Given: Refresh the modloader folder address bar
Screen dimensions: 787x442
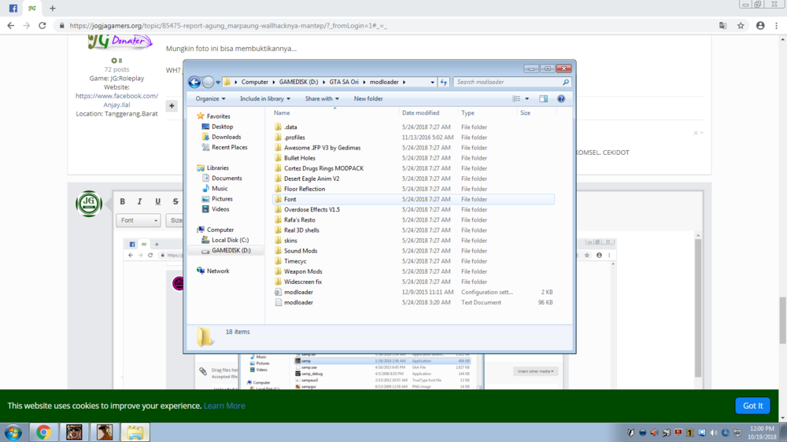Looking at the screenshot, I should click(x=444, y=82).
